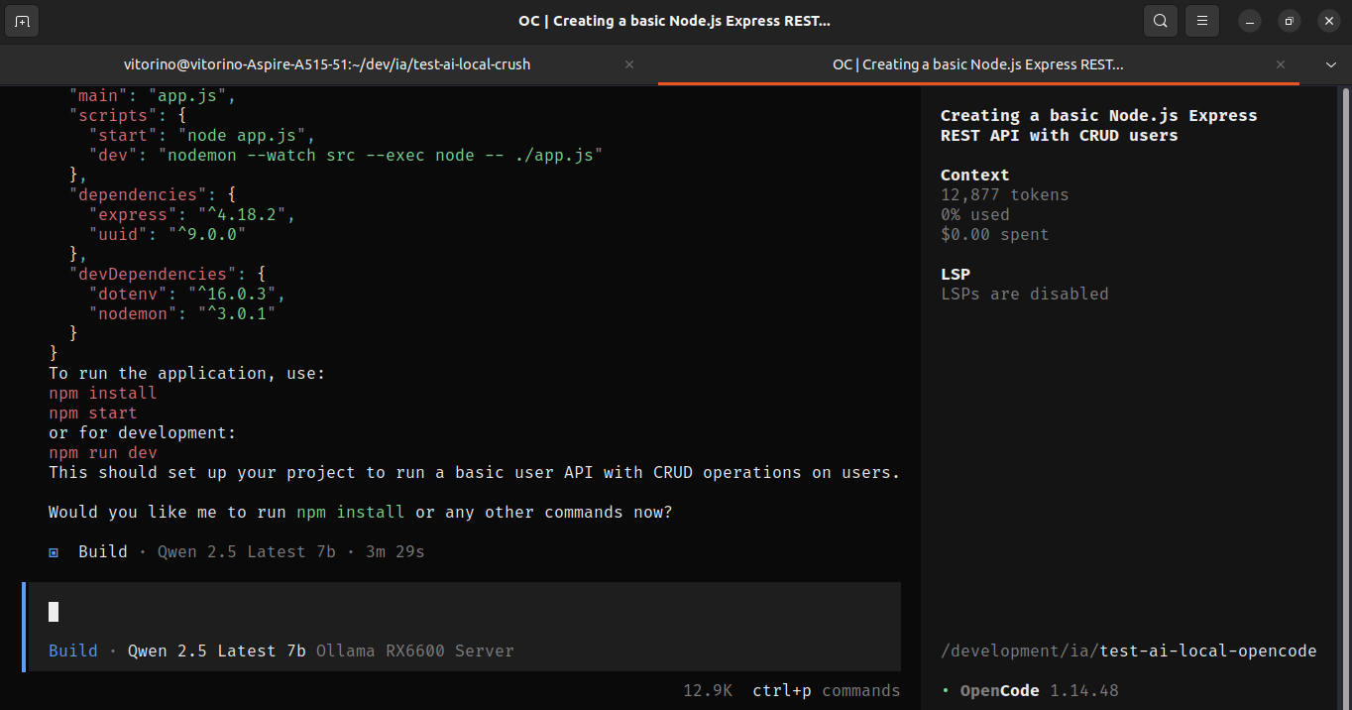
Task: Click the 12.9K token counter
Action: tap(708, 690)
